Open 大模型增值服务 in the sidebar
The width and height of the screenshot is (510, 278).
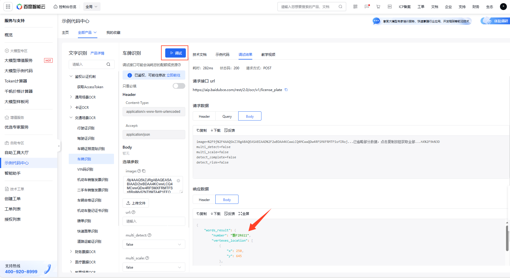click(x=19, y=60)
